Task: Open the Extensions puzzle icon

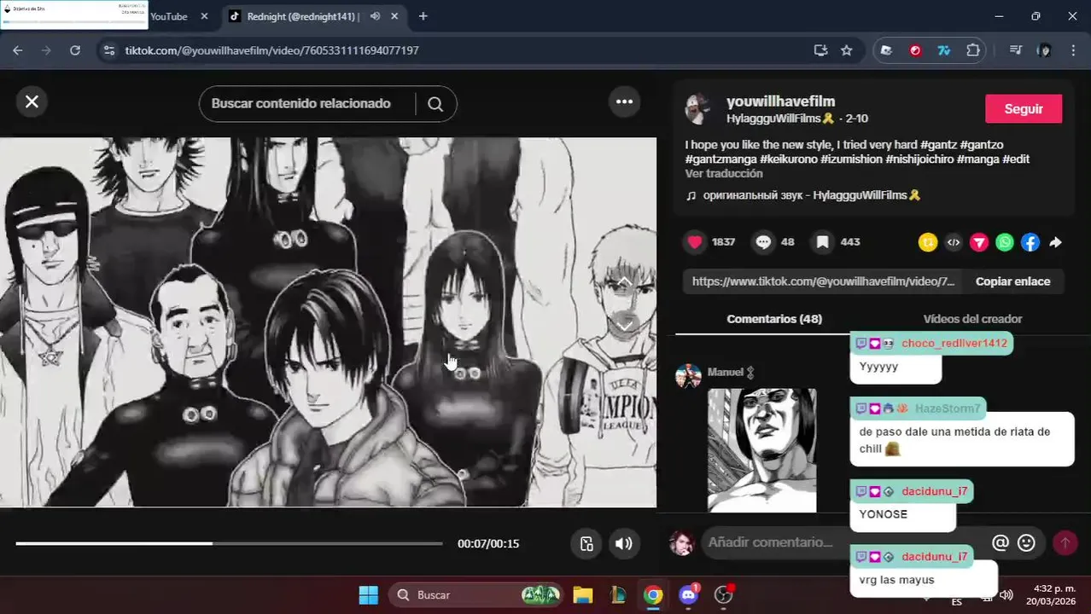Action: pos(972,50)
